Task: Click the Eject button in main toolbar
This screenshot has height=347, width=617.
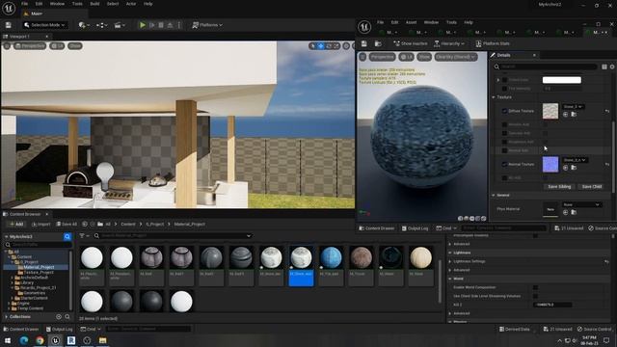Action: coord(170,25)
